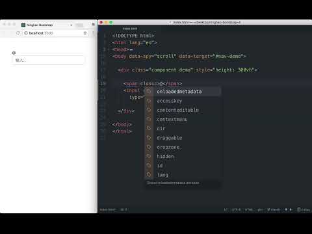Pick contenteditable from suggestions

click(x=183, y=110)
